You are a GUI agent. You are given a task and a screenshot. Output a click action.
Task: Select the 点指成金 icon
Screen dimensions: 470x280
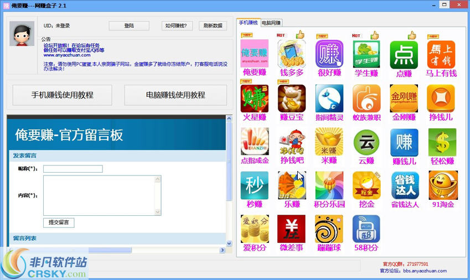pos(255,142)
